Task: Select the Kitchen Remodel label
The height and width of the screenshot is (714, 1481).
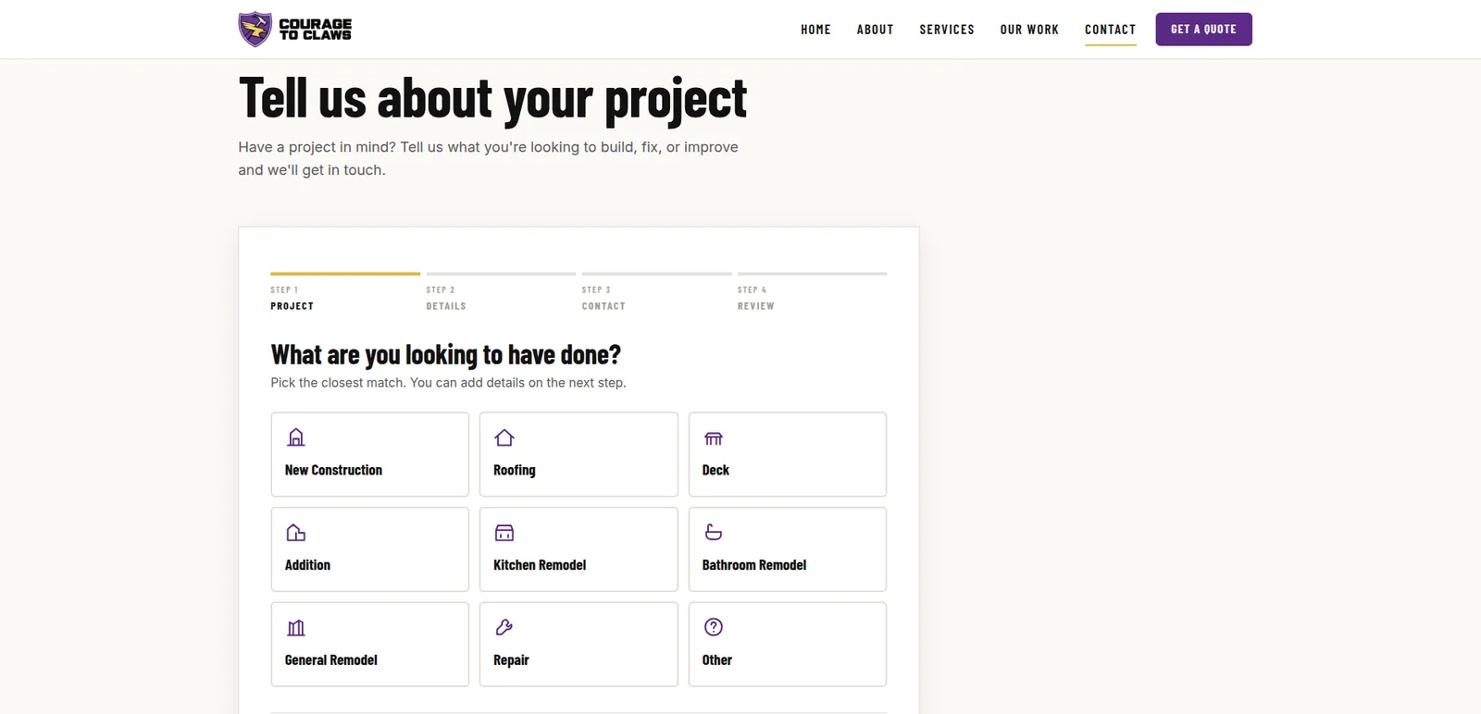Action: (x=540, y=565)
